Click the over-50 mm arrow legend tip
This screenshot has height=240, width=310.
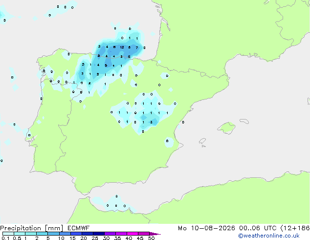tap(155, 234)
